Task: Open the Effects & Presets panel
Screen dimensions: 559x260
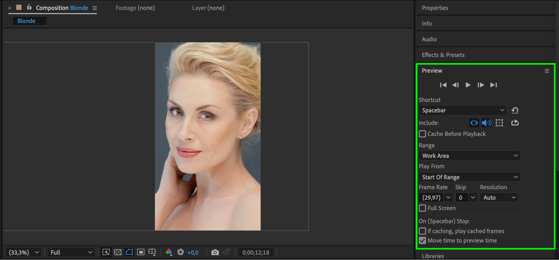Action: 443,55
